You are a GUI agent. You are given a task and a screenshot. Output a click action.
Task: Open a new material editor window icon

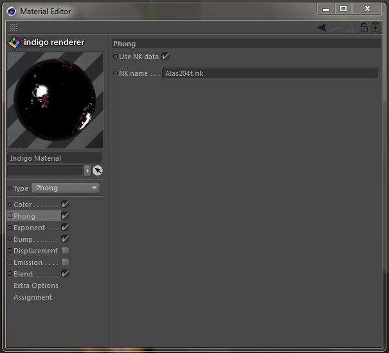pos(375,28)
